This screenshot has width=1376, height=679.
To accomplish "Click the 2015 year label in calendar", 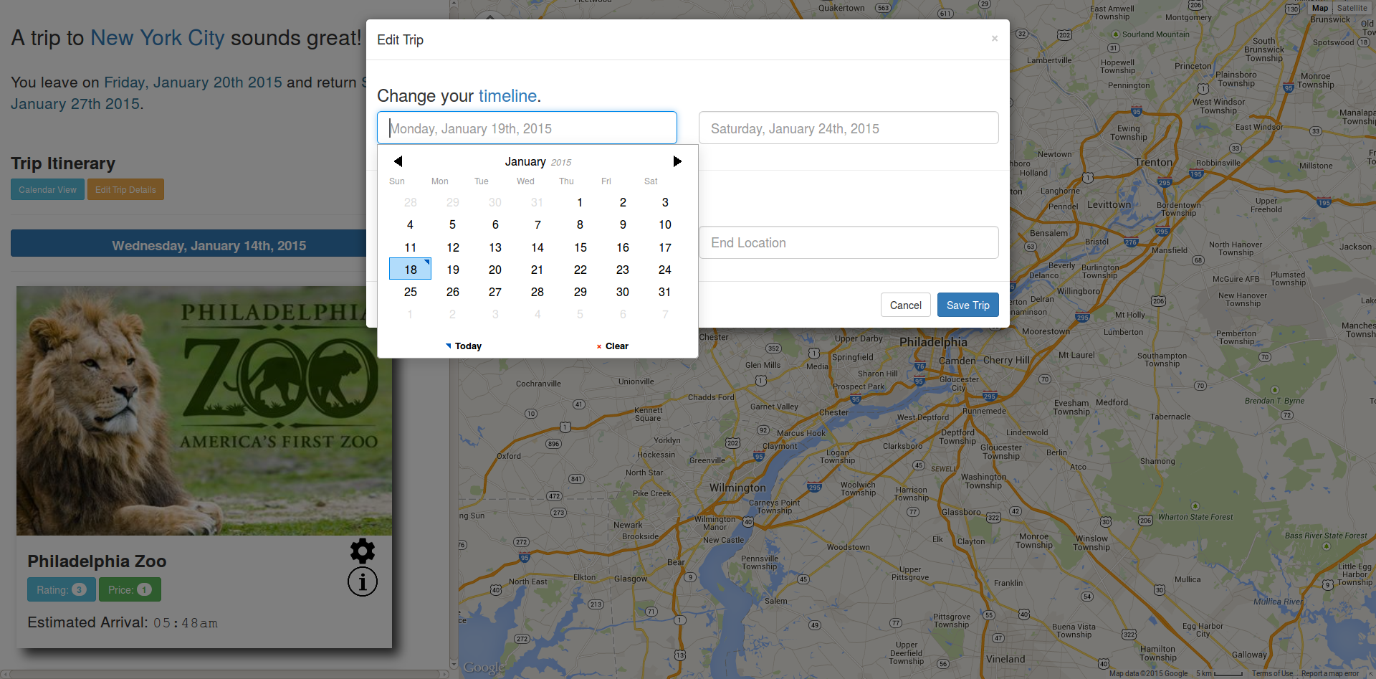I will [561, 163].
